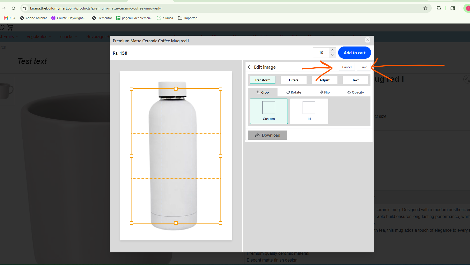Click the top-right crop handle
Viewport: 470px width, 265px height.
click(x=220, y=89)
